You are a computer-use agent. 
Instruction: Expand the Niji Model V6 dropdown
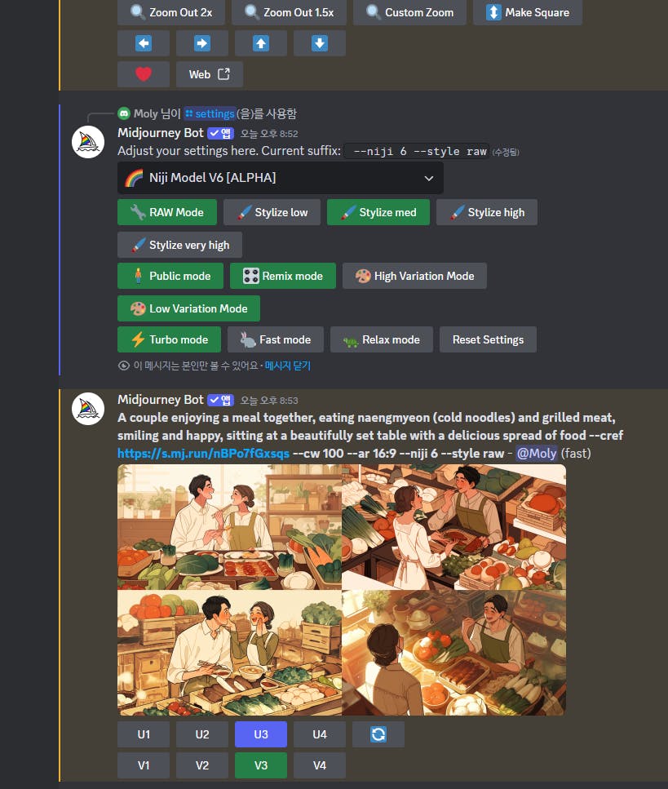pos(281,178)
